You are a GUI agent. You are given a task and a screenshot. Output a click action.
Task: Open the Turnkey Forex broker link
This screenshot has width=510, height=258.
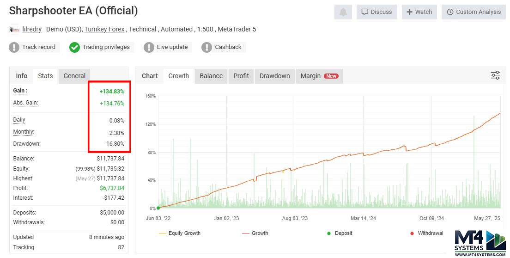tap(104, 29)
